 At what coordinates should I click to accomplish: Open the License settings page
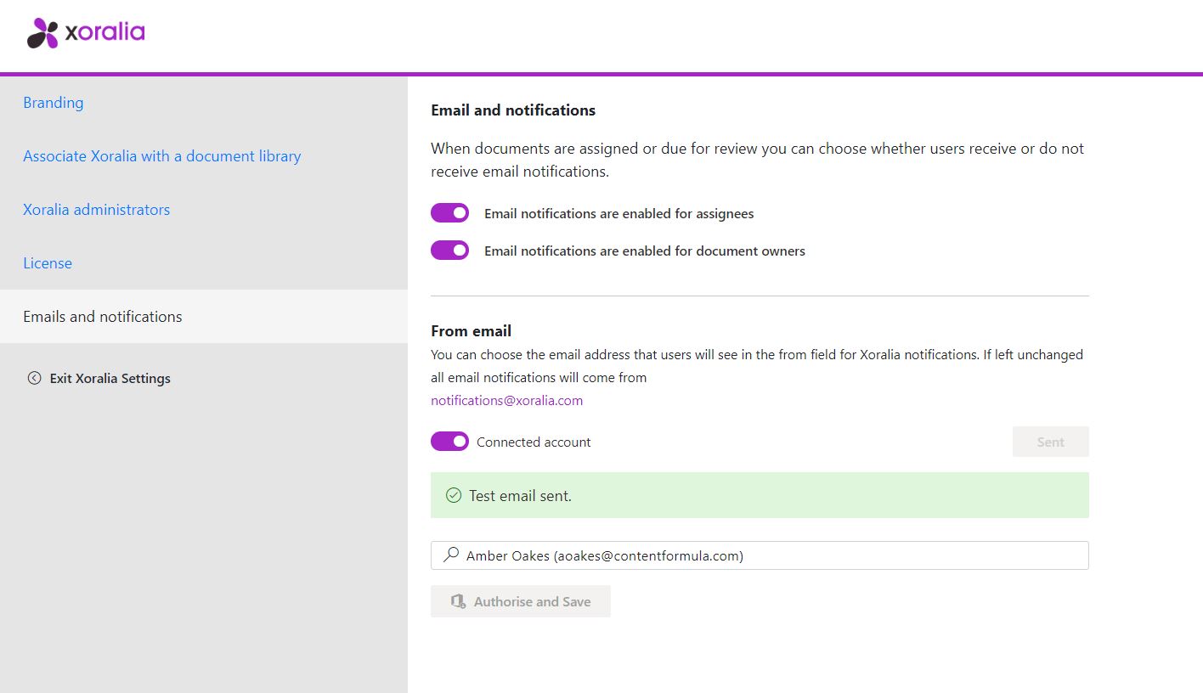tap(48, 263)
